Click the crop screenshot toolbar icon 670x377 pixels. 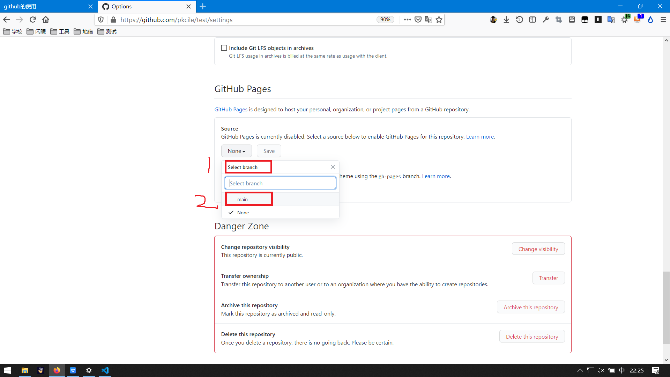click(559, 20)
